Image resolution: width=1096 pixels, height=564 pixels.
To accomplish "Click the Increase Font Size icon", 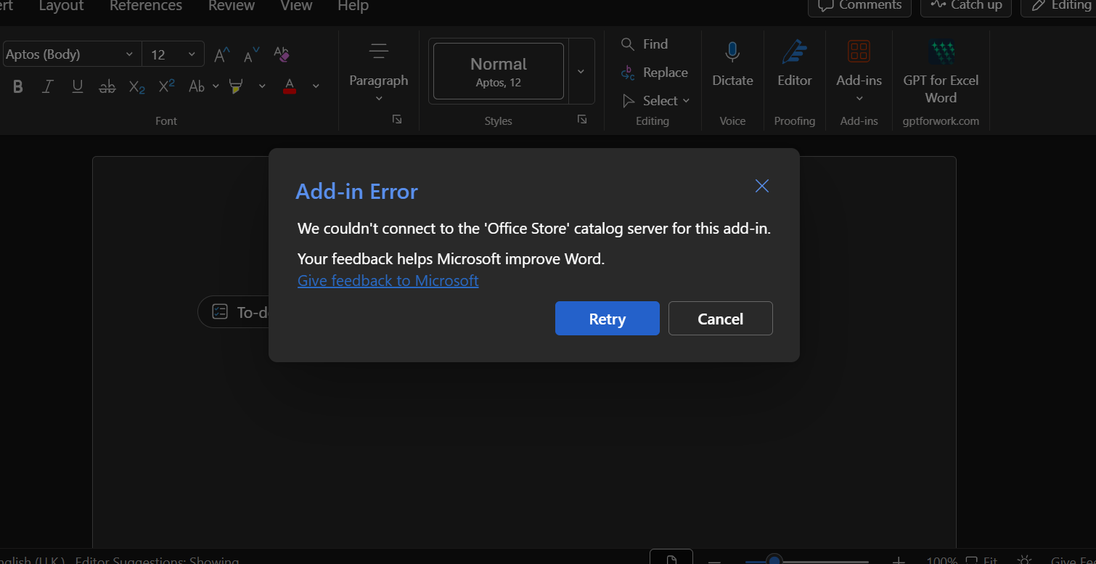I will pos(221,54).
